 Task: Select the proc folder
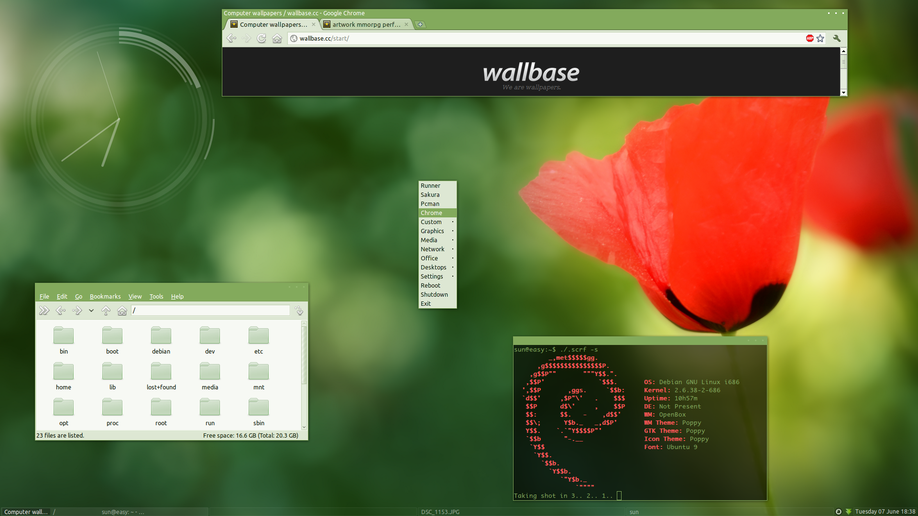pyautogui.click(x=112, y=412)
